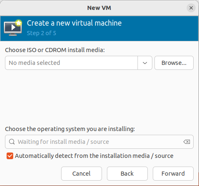Click the "No media selected" combo text box
Viewport: 199px width, 186px height.
[x=71, y=63]
